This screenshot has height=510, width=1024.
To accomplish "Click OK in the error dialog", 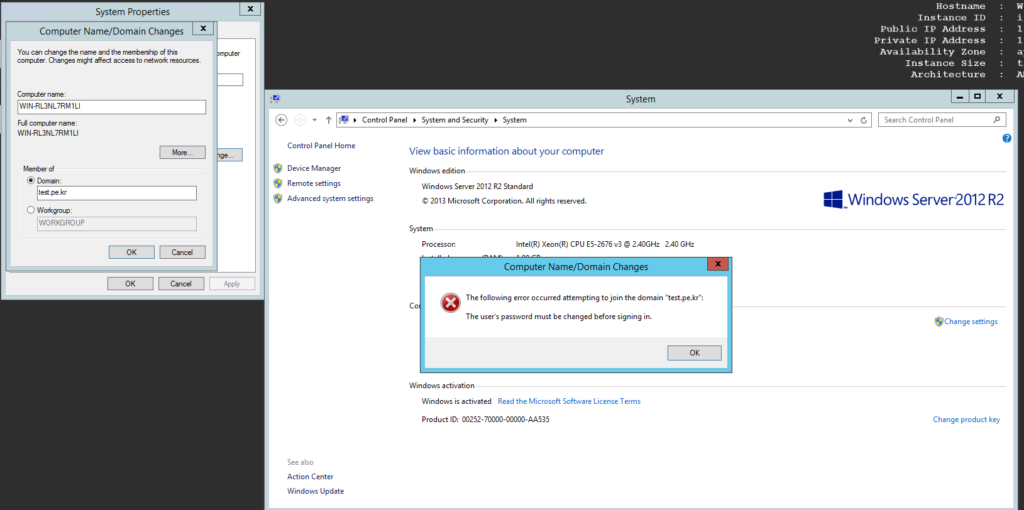I will click(694, 353).
